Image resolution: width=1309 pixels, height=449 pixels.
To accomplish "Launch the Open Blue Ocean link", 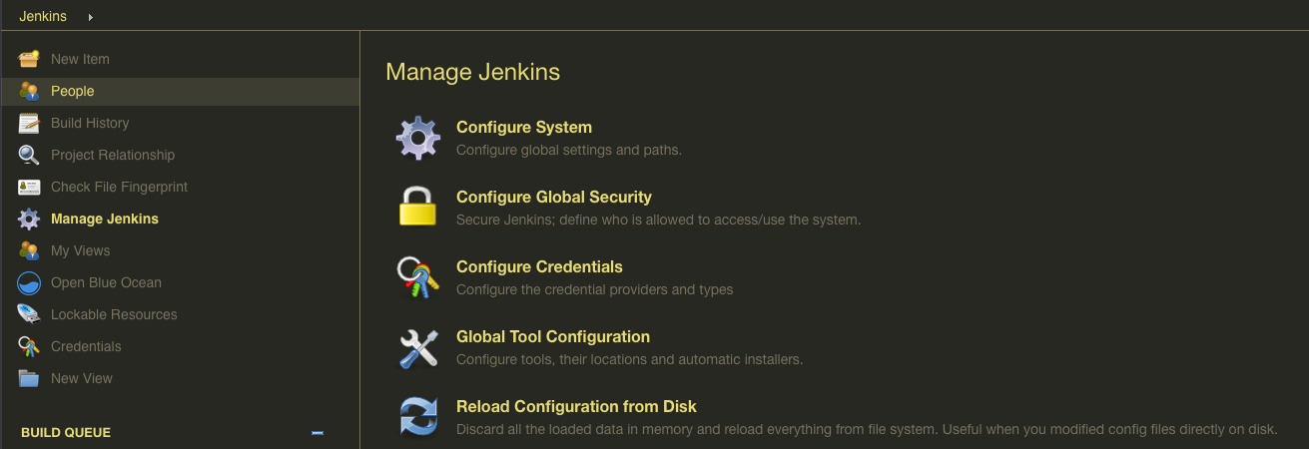I will tap(106, 282).
